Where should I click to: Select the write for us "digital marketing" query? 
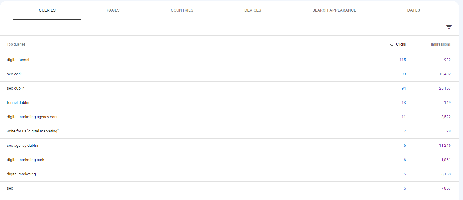point(33,131)
